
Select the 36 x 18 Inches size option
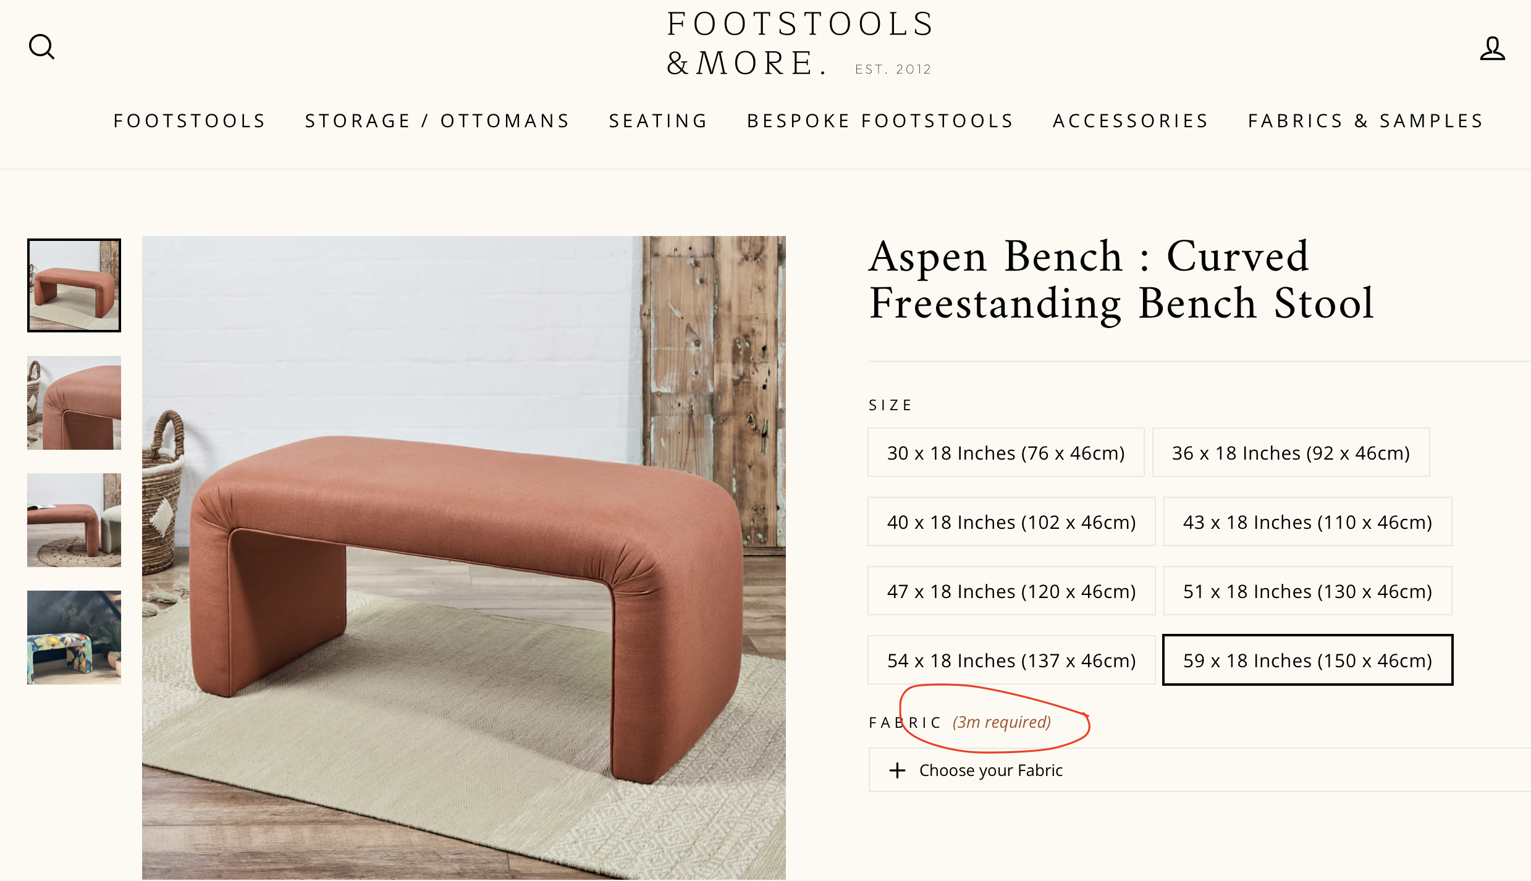(1291, 453)
